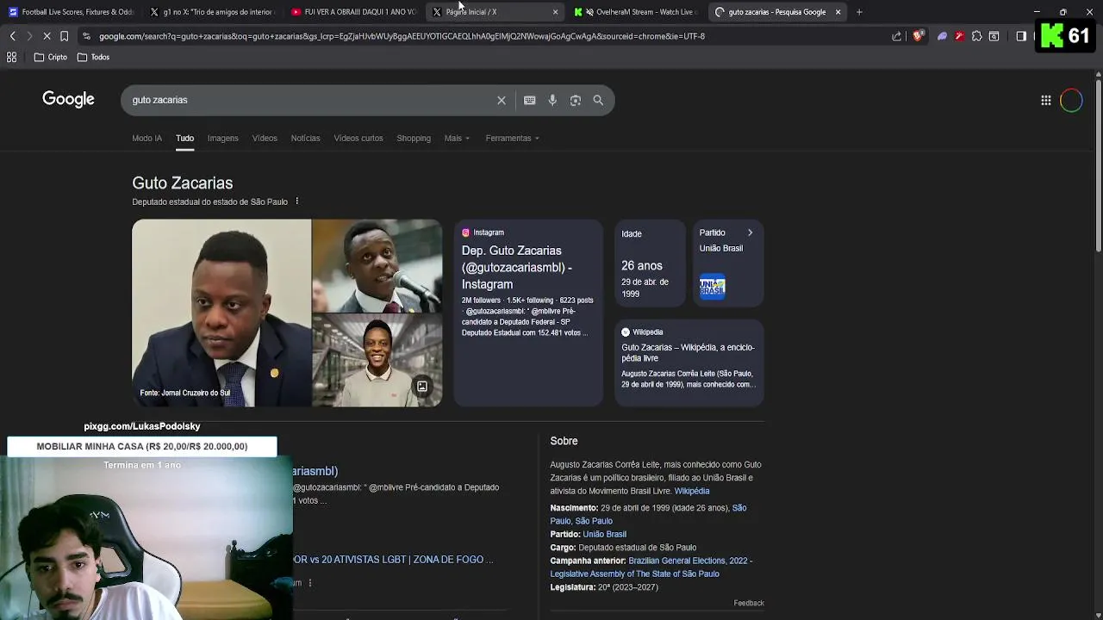Switch to the Imagens tab
1103x620 pixels.
coord(222,138)
